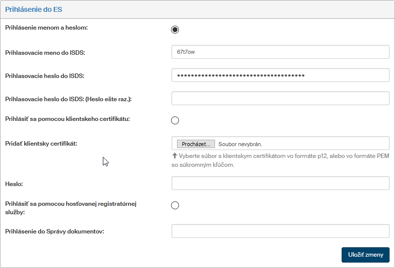Click the ISDS login name field containing 67t7ow
Image resolution: width=395 pixels, height=268 pixels.
click(x=280, y=52)
